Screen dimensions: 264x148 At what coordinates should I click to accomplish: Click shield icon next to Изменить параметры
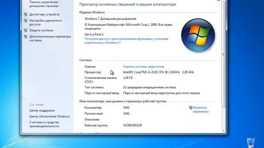pyautogui.click(x=191, y=108)
